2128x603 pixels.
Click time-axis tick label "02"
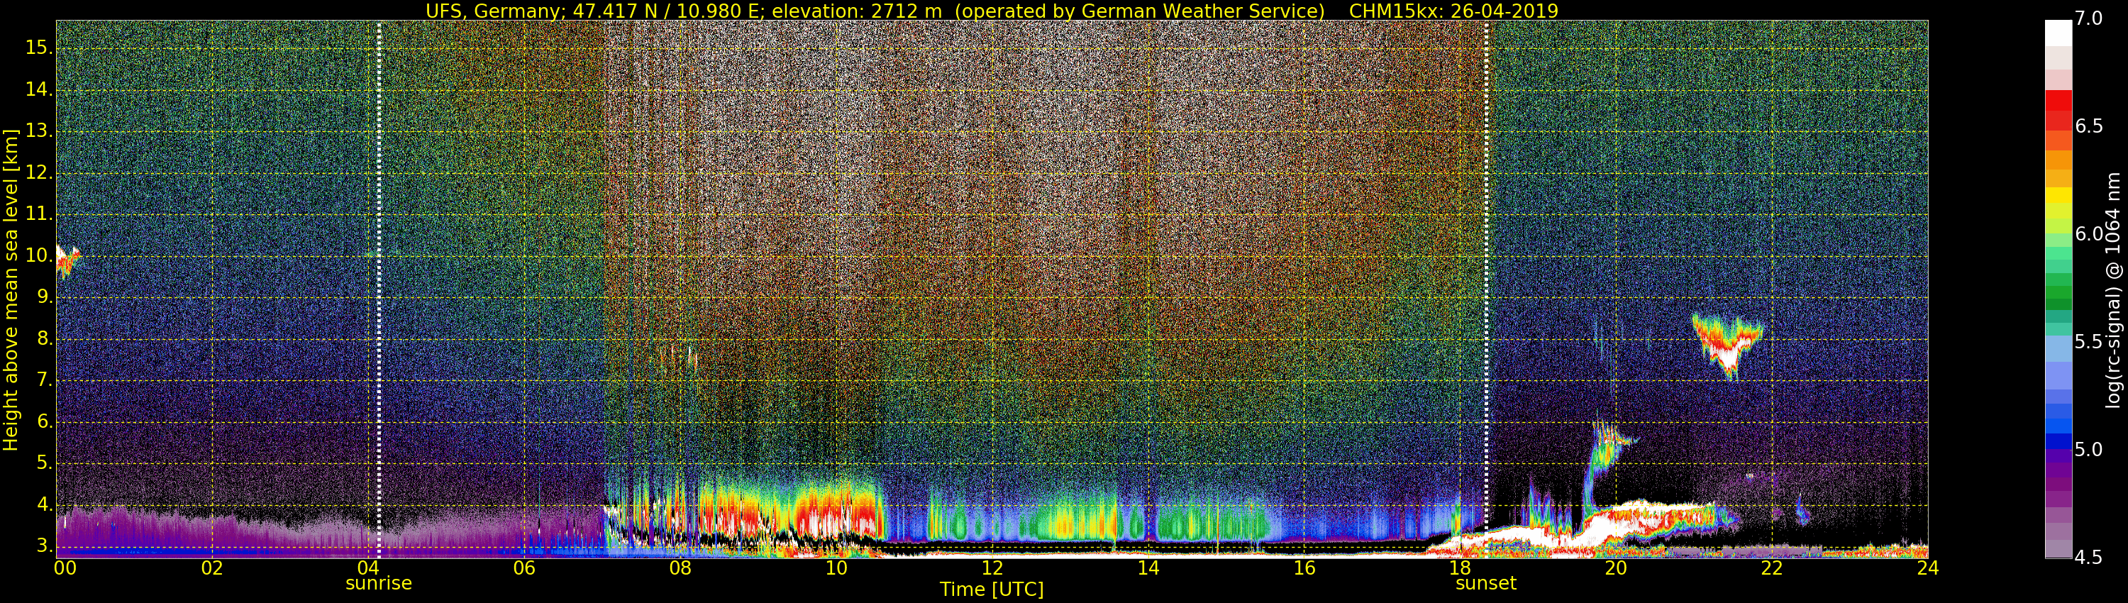click(x=212, y=568)
